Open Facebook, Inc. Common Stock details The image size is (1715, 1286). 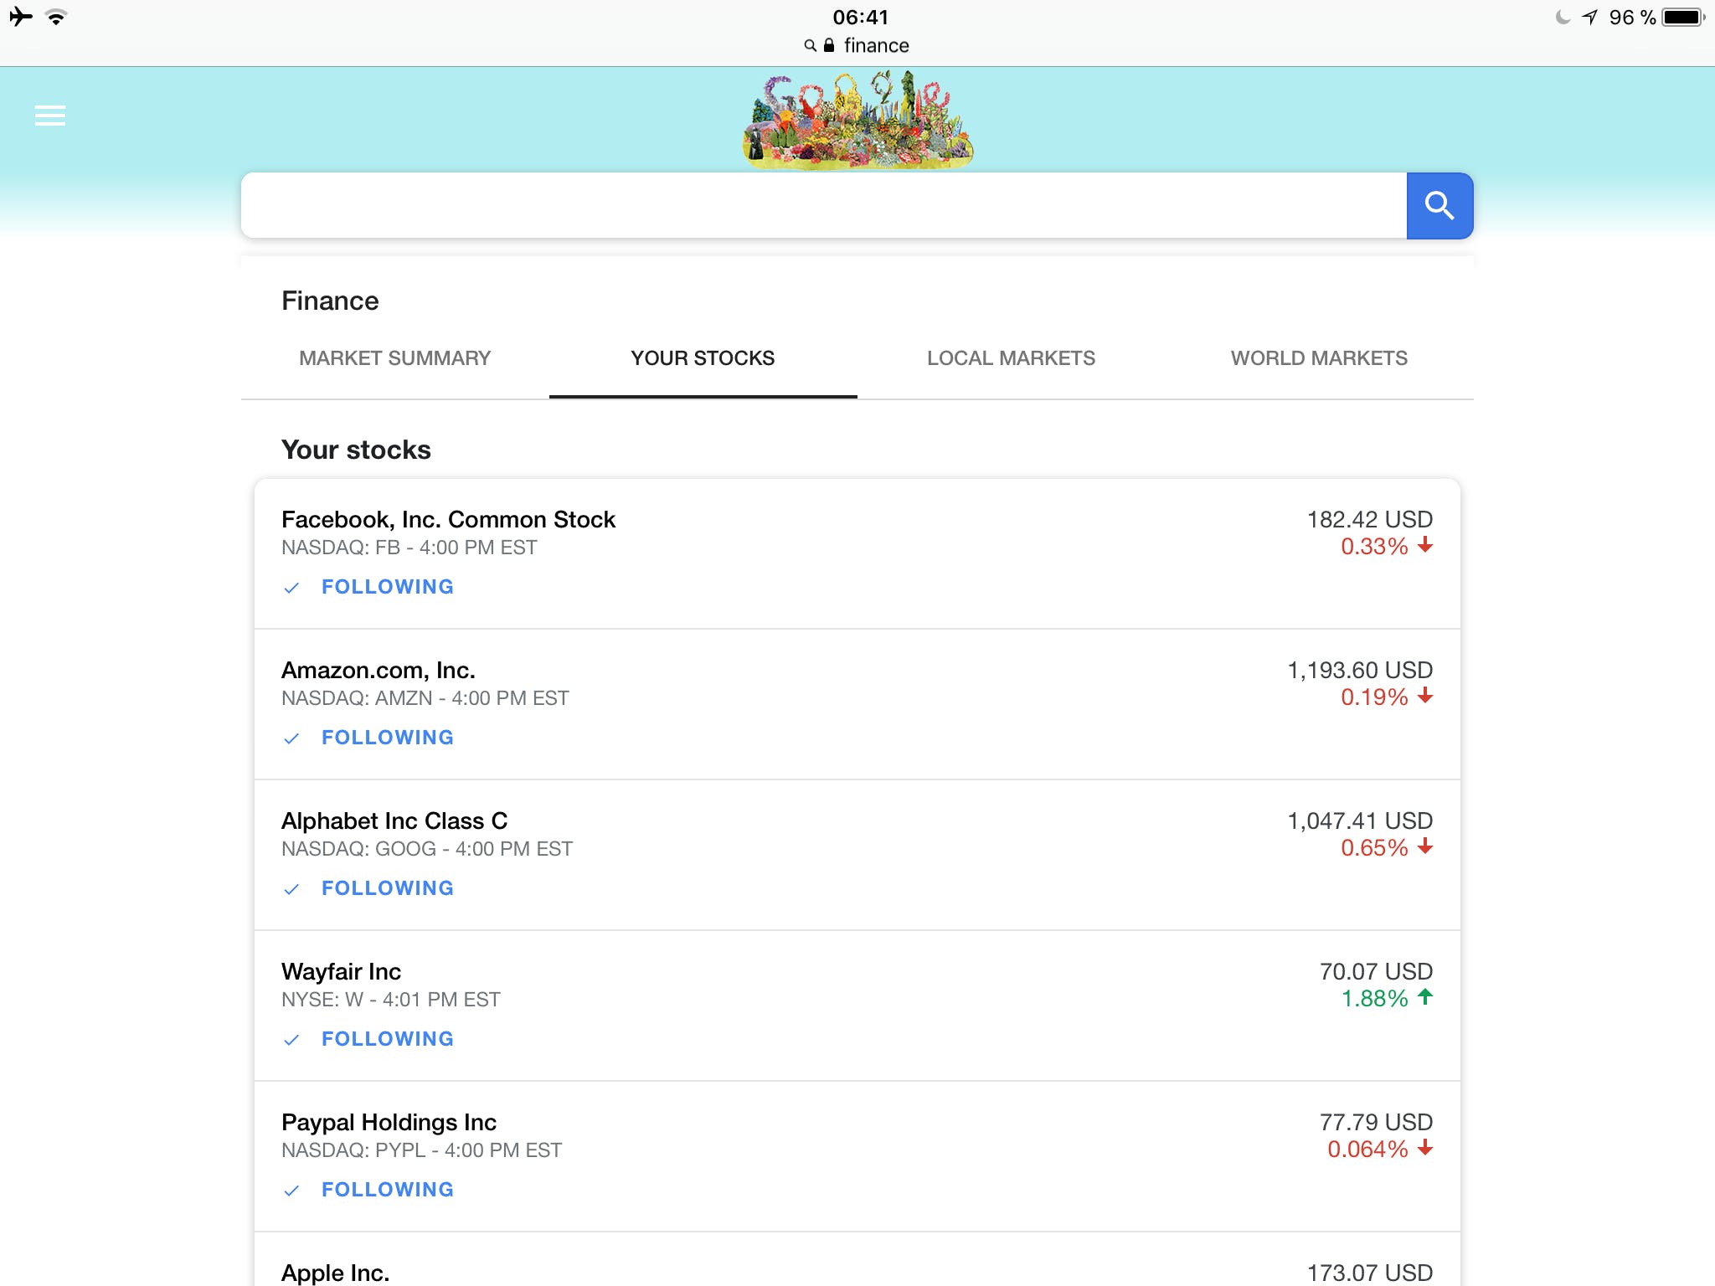click(x=449, y=520)
